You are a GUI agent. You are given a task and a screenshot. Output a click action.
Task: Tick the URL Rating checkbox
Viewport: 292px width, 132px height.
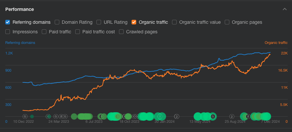point(99,22)
